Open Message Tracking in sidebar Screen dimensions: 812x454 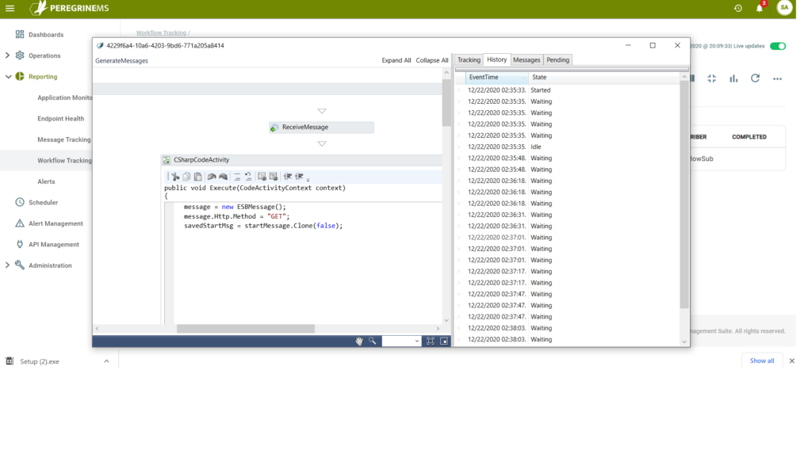[64, 139]
